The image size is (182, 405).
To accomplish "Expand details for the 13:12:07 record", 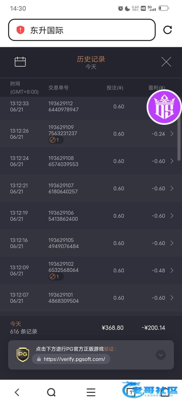I will click(x=172, y=298).
